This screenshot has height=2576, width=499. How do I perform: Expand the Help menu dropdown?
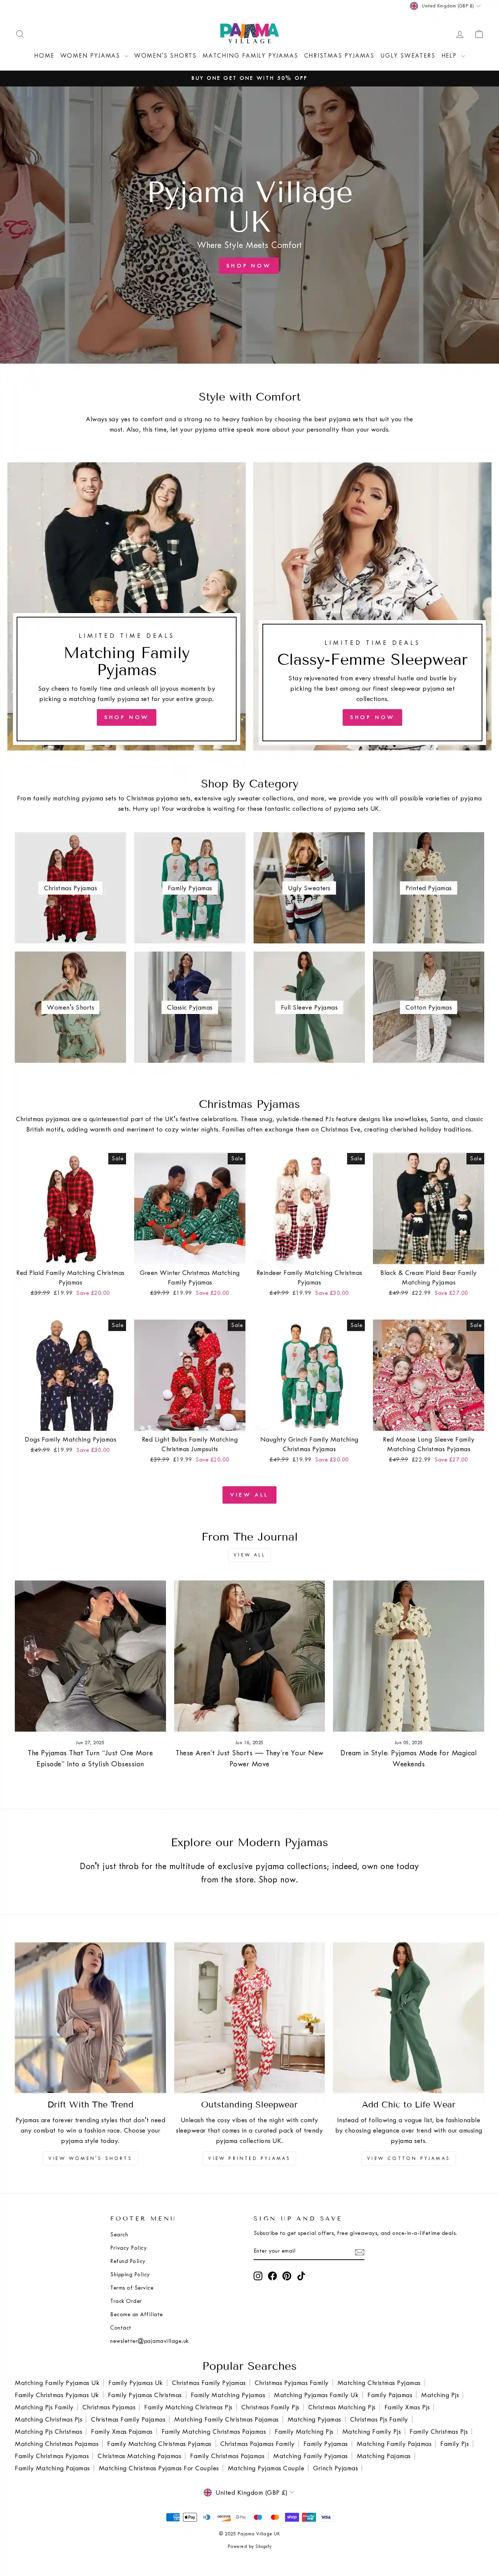[453, 56]
